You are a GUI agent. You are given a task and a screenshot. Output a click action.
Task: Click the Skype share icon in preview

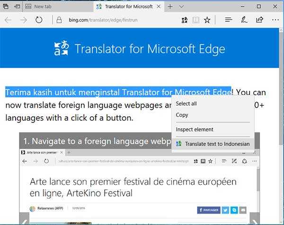(x=234, y=210)
